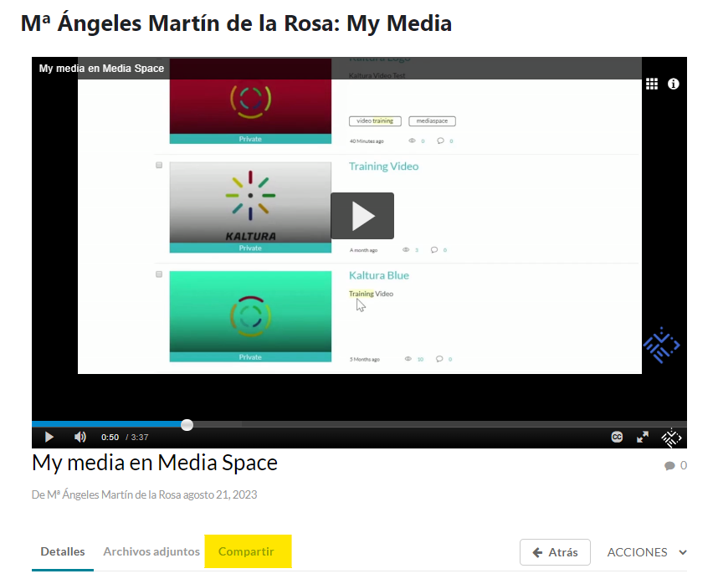Go back with the Atrás button
718x584 pixels.
point(555,552)
